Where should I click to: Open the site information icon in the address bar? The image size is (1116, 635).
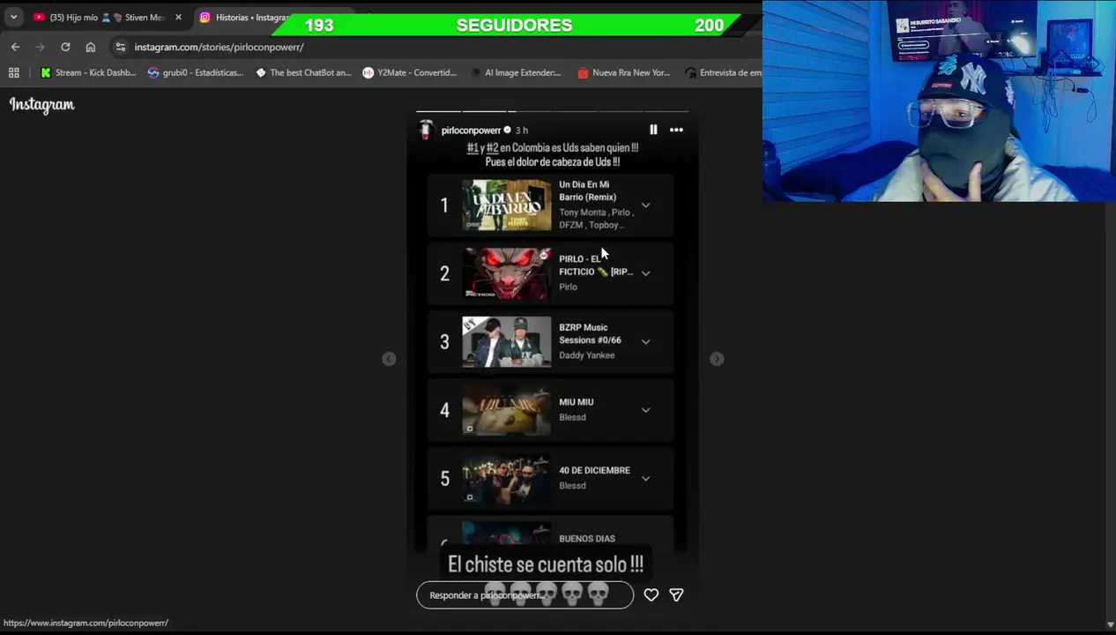coord(121,47)
